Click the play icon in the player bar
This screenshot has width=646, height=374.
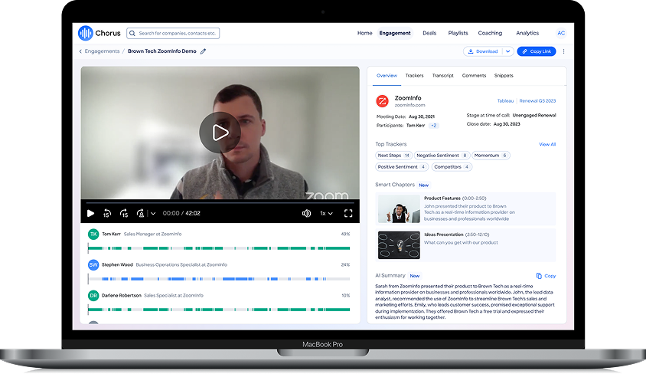pos(90,213)
